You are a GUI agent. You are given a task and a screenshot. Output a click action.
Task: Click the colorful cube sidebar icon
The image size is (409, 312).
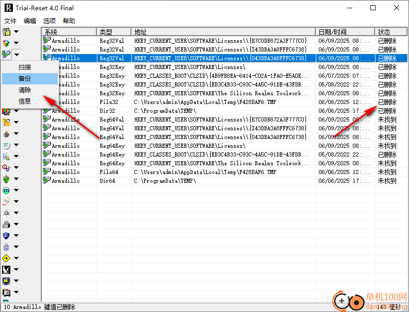pos(6,43)
